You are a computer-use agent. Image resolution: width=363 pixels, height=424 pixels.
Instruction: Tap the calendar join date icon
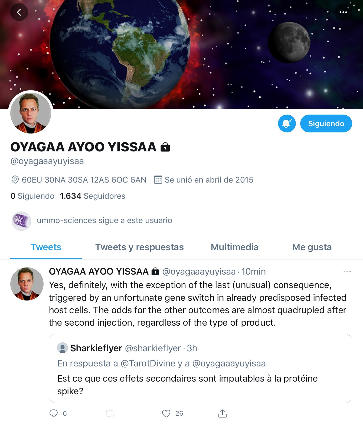[158, 180]
